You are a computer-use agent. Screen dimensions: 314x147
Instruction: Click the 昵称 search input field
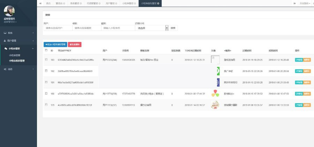pyautogui.click(x=117, y=28)
